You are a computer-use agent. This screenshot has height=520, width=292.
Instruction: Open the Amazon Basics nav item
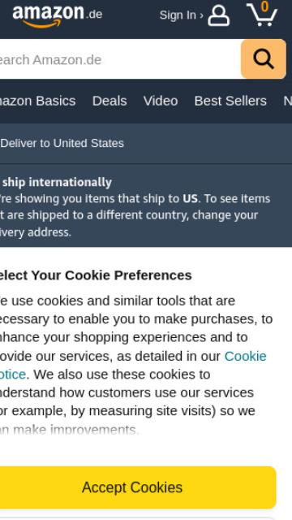click(x=38, y=101)
